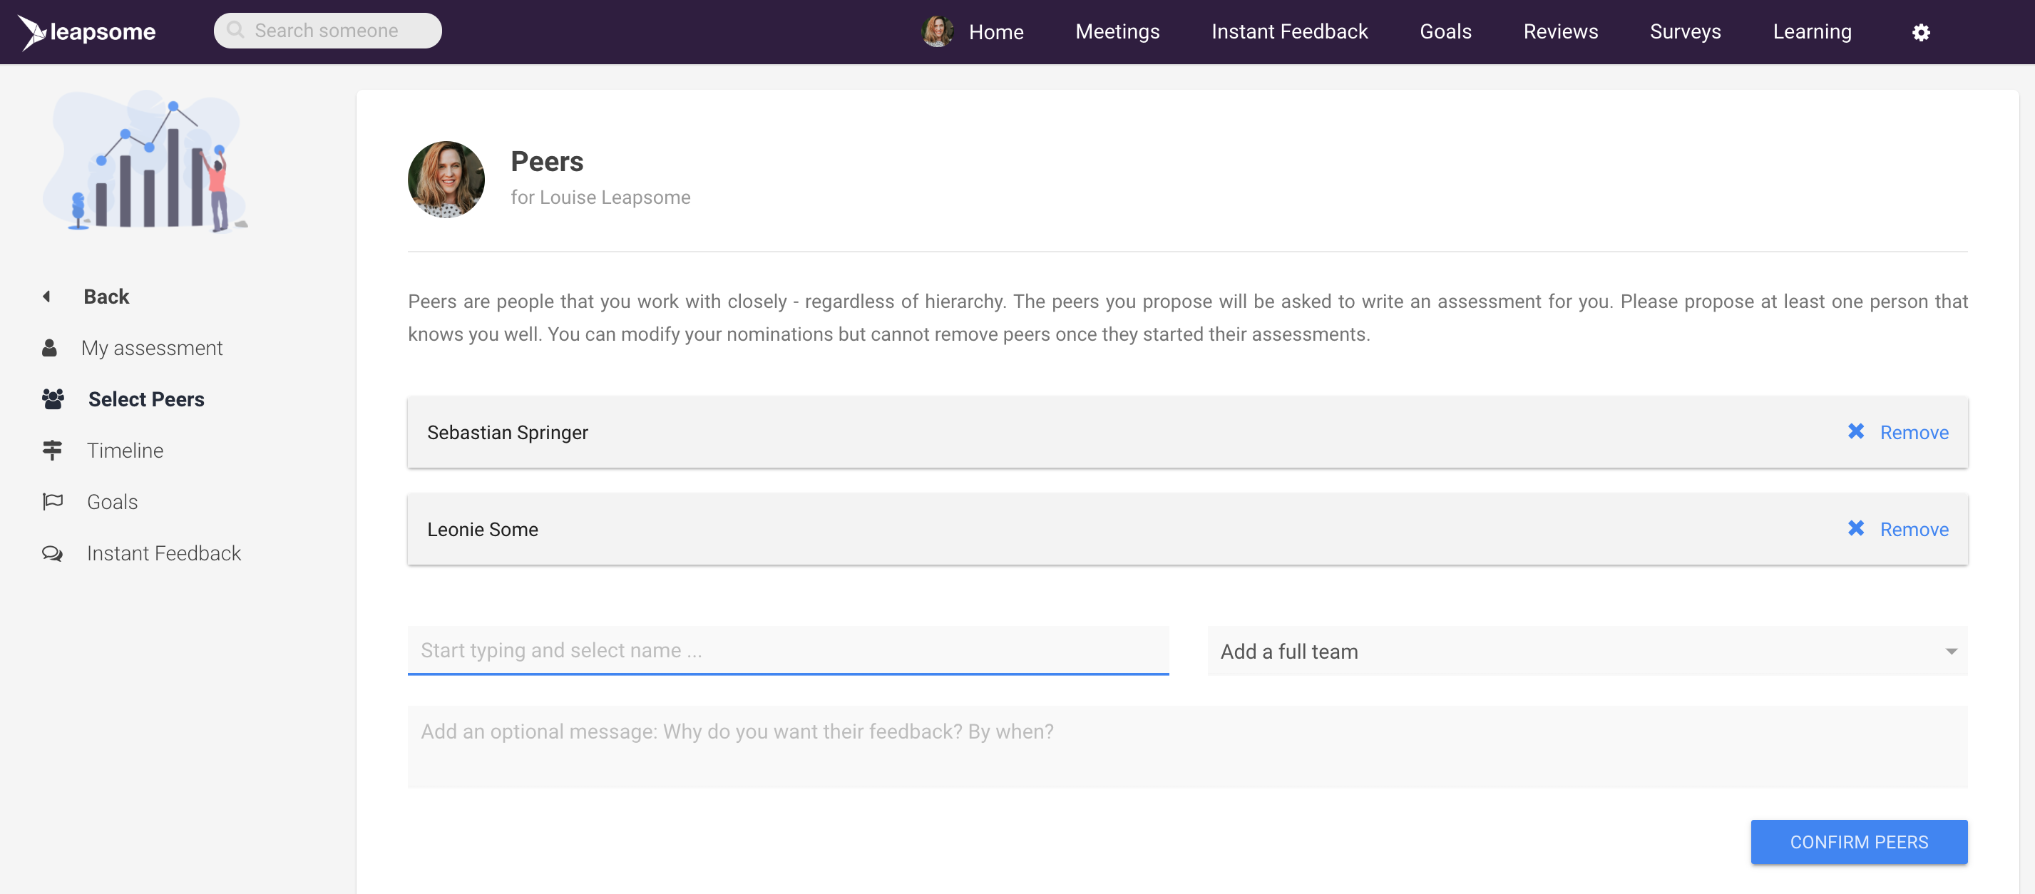This screenshot has width=2035, height=894.
Task: Click the Leapsome logo
Action: [x=87, y=31]
